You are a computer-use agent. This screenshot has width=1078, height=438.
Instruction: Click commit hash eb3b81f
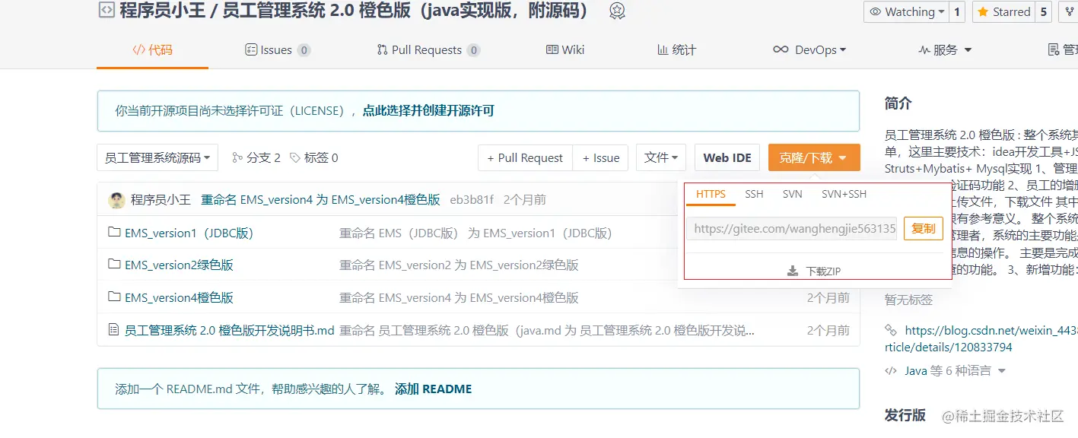click(x=472, y=200)
